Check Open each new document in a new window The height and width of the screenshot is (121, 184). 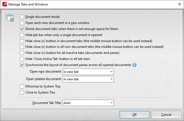tap(22, 23)
